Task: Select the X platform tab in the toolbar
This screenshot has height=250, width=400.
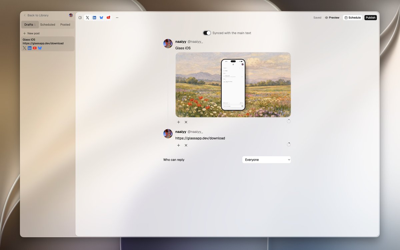Action: click(x=87, y=18)
